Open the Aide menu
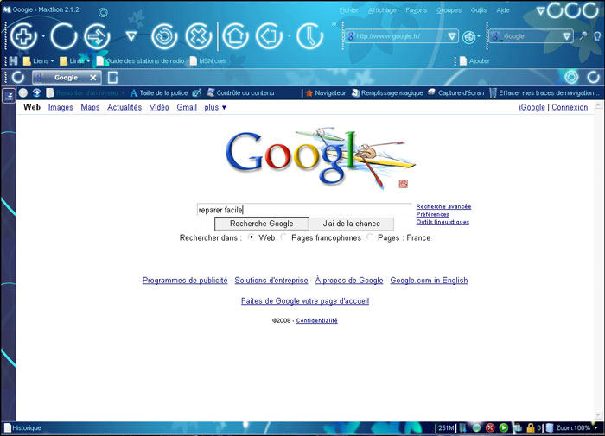Screen dimensions: 605x436 tap(503, 10)
